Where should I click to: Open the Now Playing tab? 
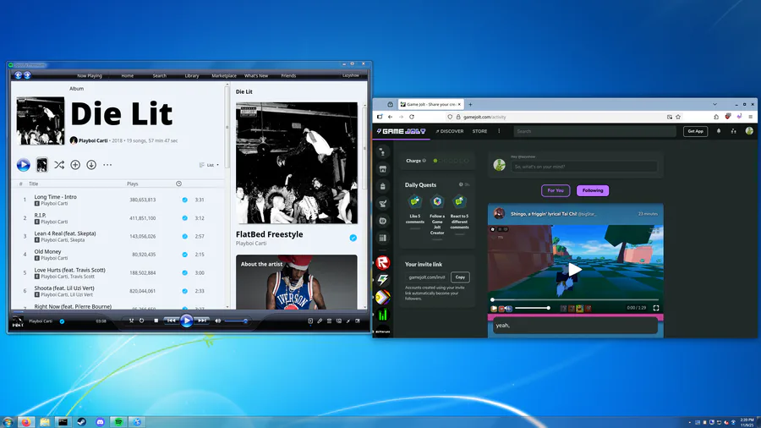(x=90, y=75)
